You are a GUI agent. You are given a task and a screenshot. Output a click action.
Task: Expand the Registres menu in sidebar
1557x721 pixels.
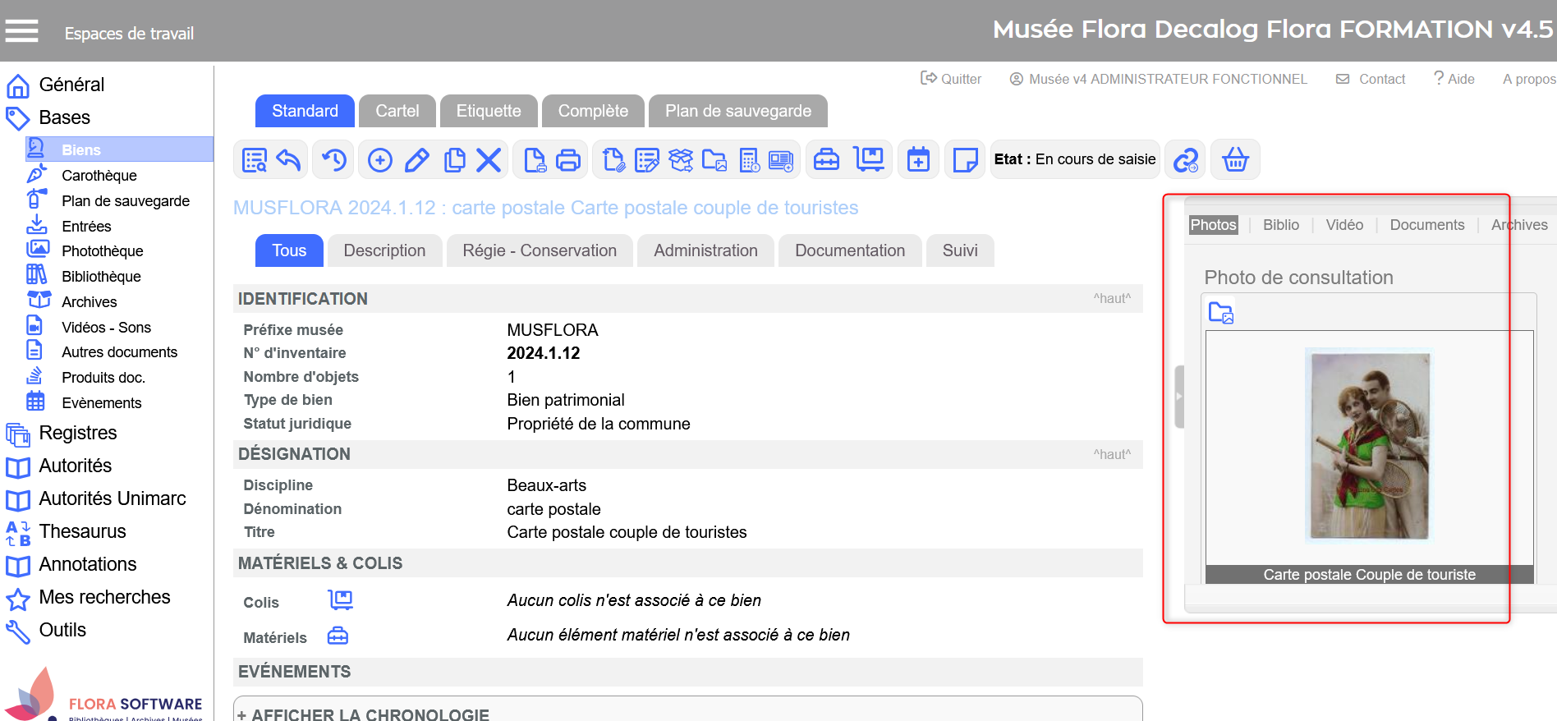coord(78,433)
